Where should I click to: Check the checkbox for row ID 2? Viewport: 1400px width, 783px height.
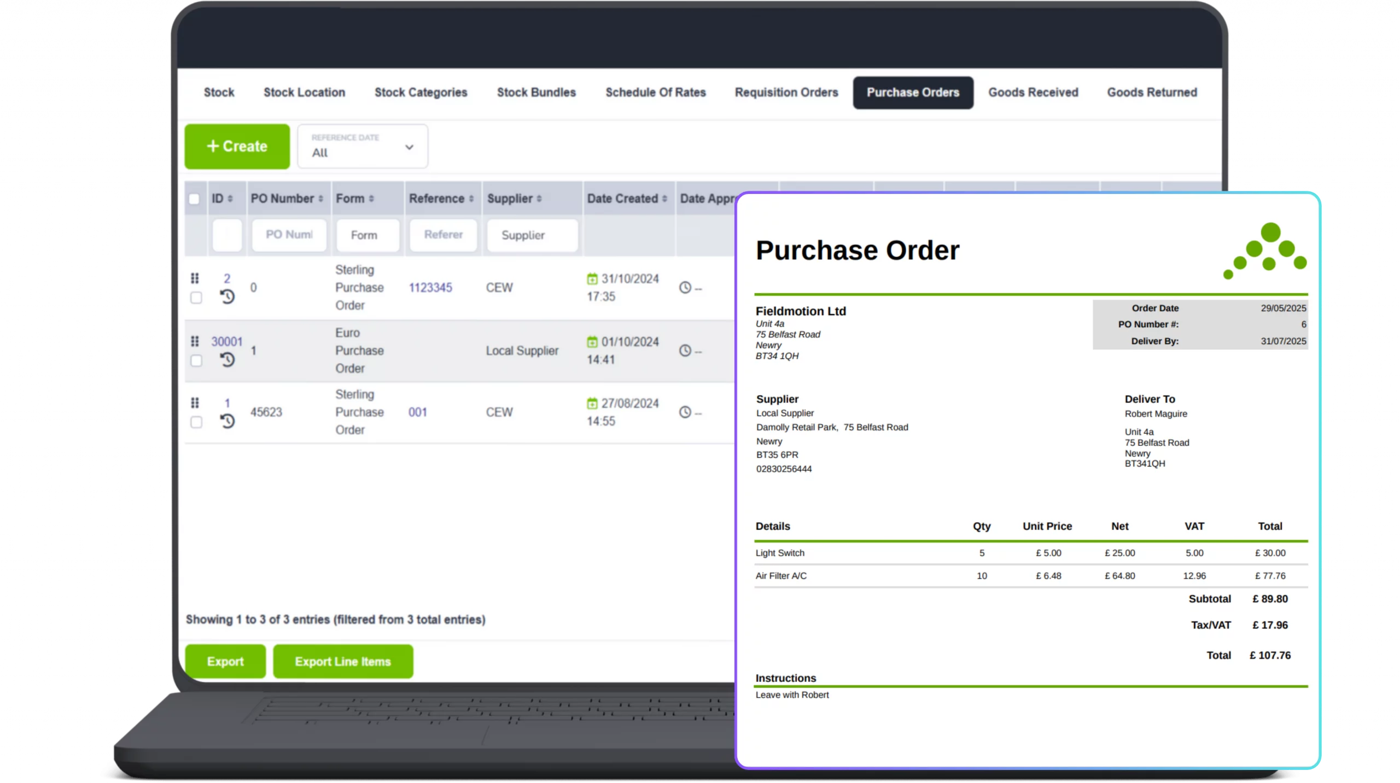click(x=195, y=298)
